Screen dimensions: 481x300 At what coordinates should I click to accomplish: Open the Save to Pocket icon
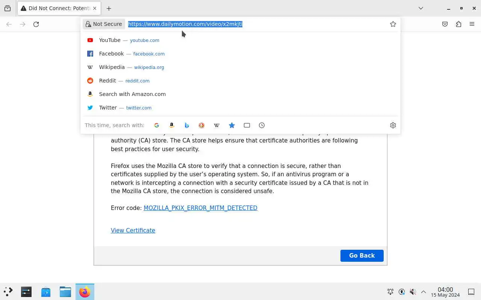point(445,24)
